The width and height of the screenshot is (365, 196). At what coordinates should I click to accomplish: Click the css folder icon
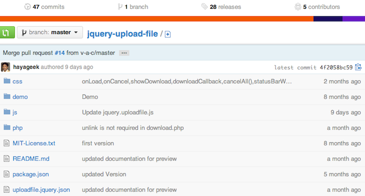tap(7, 81)
